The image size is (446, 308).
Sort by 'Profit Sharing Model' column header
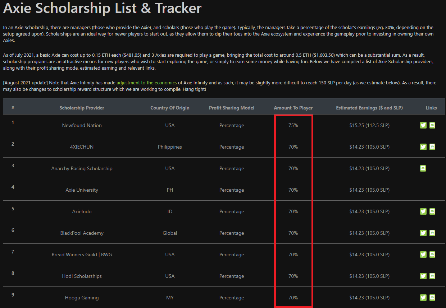pos(232,108)
